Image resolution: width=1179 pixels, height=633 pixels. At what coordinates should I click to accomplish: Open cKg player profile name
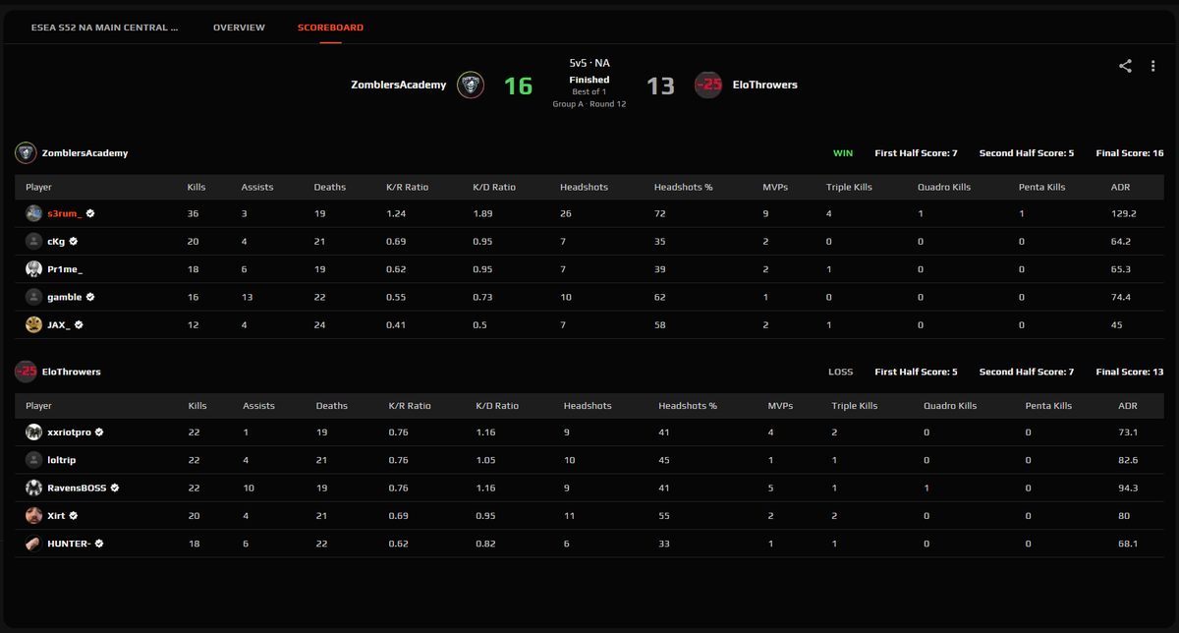coord(56,241)
